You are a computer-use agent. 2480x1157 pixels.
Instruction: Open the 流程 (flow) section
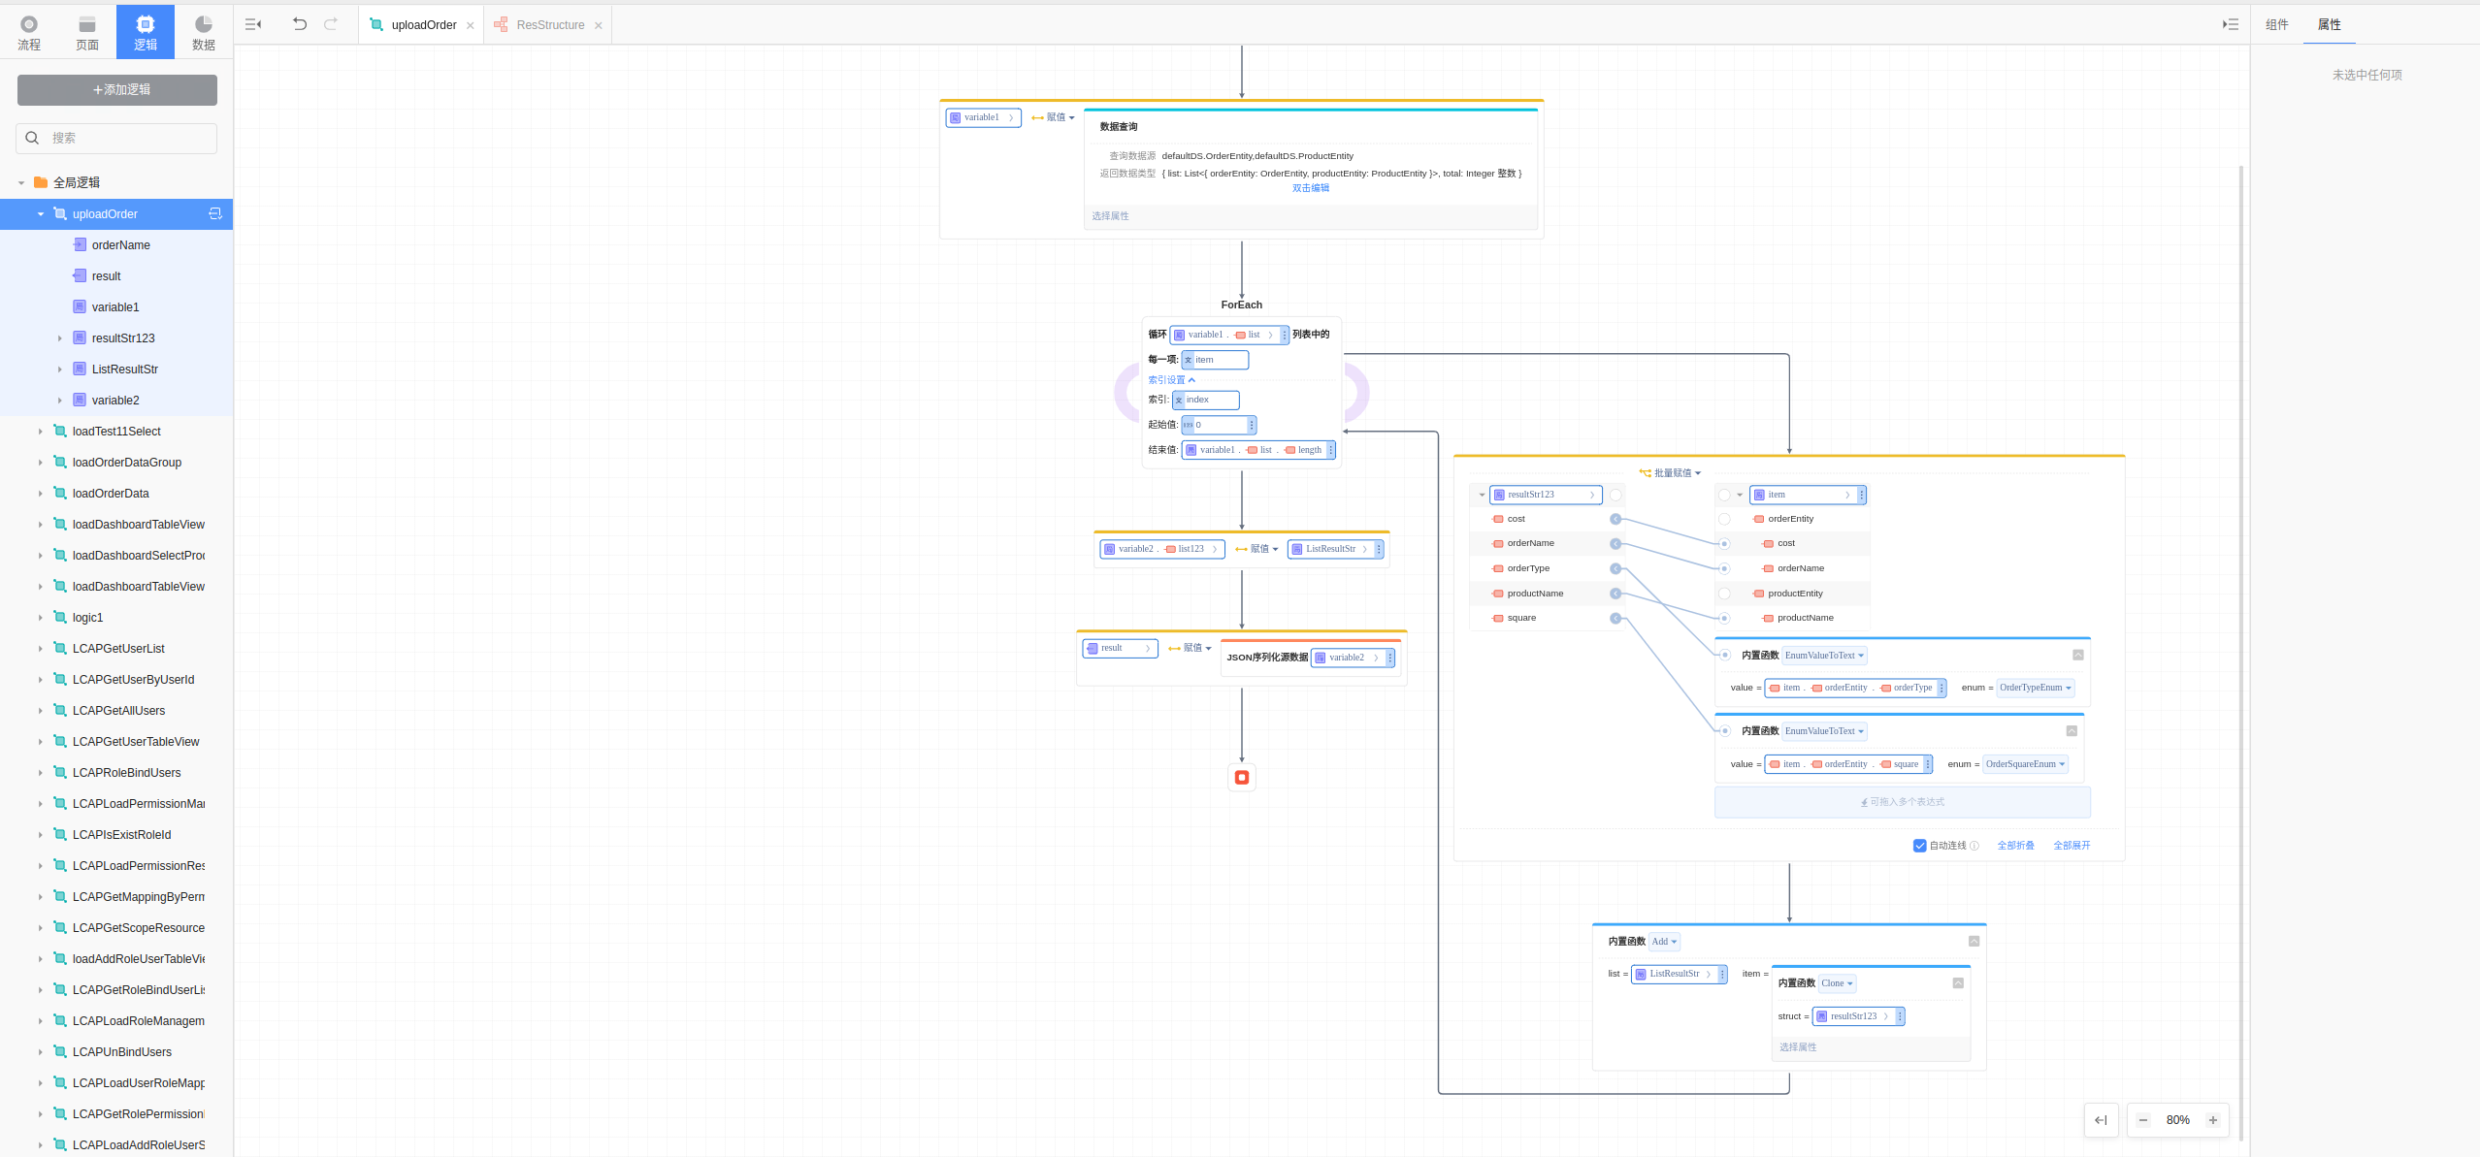point(29,32)
